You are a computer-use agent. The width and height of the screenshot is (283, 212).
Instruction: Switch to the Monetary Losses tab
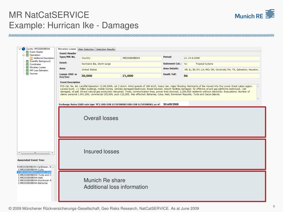tap(67, 49)
